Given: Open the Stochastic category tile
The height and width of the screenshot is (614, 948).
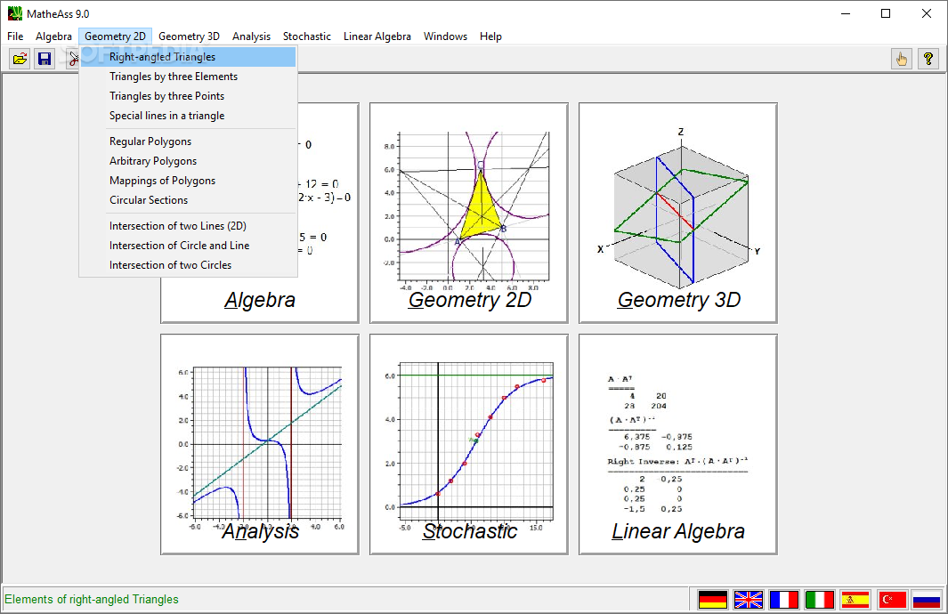Looking at the screenshot, I should pos(469,444).
